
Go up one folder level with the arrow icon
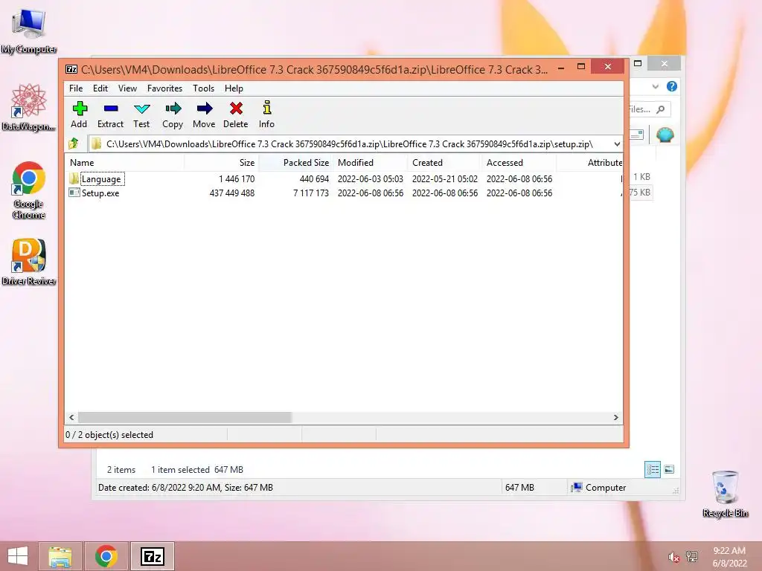[x=74, y=143]
